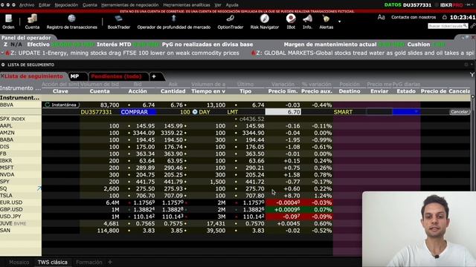Switch to TWS clásica workspace tab
Image resolution: width=476 pixels, height=267 pixels.
(x=53, y=262)
